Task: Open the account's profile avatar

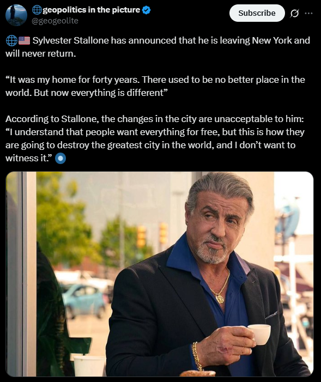Action: [x=16, y=15]
